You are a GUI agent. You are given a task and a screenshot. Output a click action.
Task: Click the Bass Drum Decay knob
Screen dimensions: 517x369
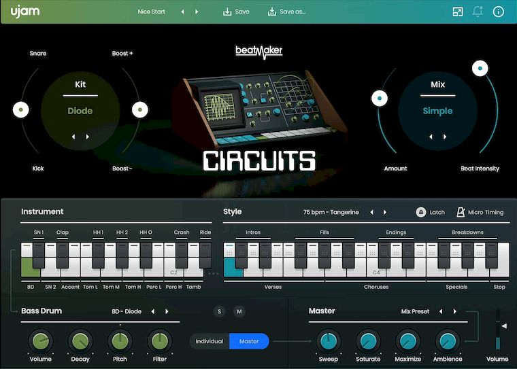(x=80, y=341)
